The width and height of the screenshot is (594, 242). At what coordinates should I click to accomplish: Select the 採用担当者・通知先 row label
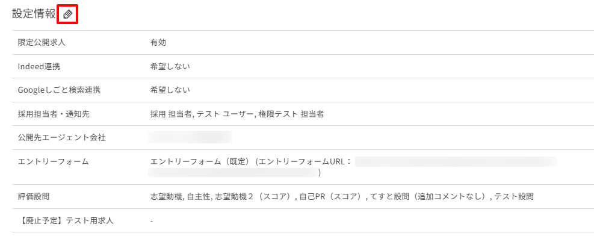(54, 114)
